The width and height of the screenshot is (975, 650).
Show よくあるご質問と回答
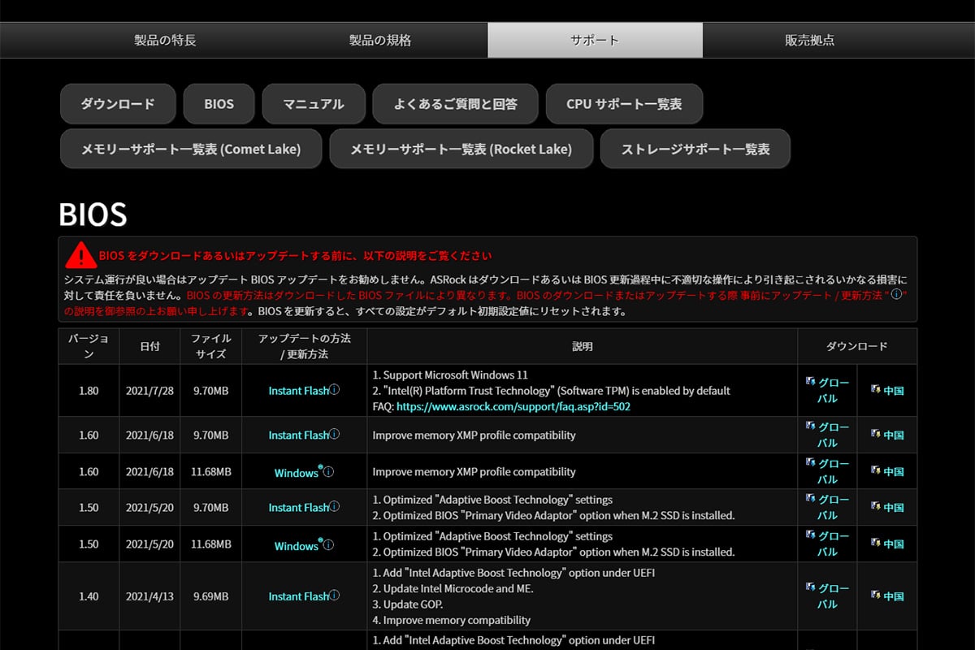(x=455, y=104)
